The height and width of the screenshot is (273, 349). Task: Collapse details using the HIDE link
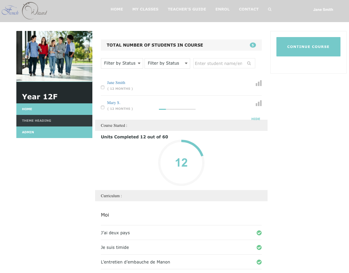coord(256,119)
